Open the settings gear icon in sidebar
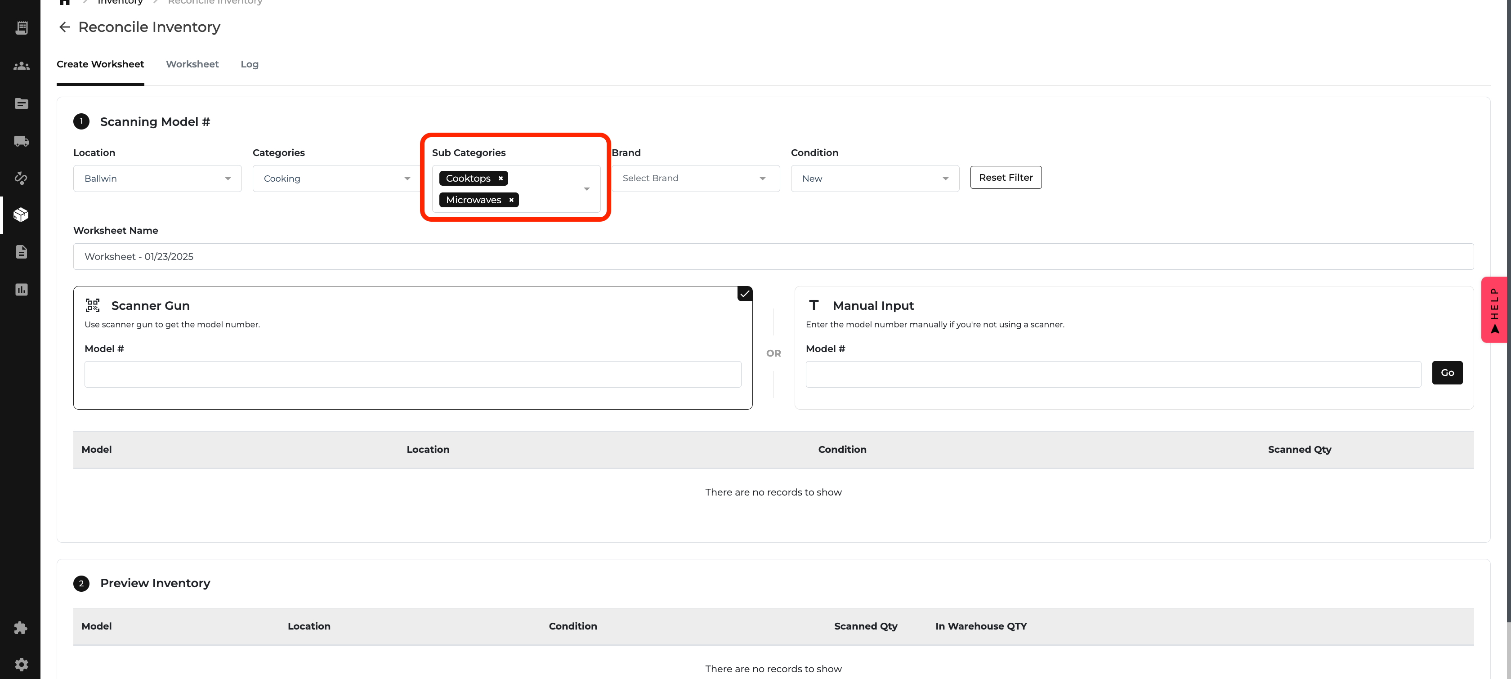The height and width of the screenshot is (679, 1511). pyautogui.click(x=21, y=664)
